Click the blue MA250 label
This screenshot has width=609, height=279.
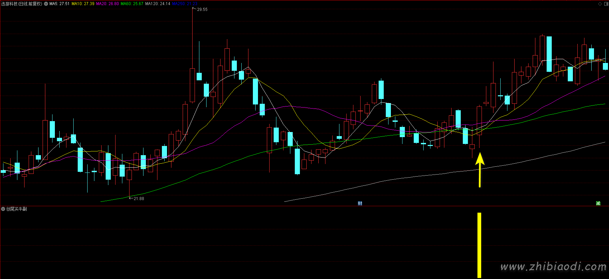[x=185, y=4]
